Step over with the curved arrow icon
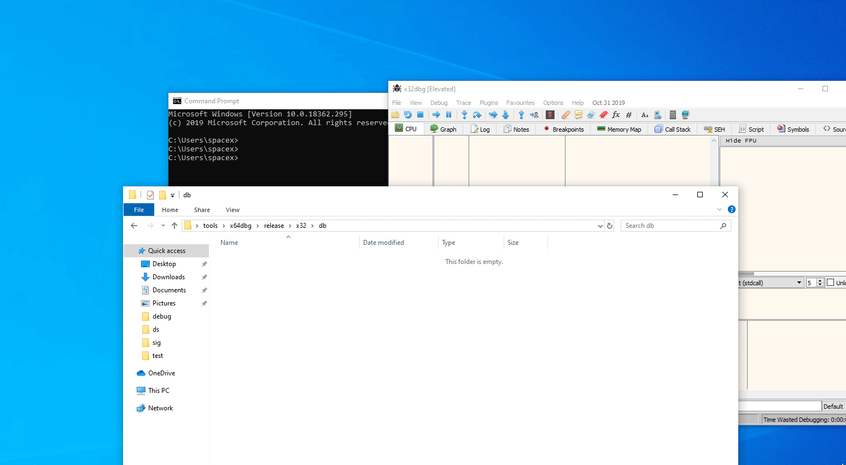The height and width of the screenshot is (465, 846). [x=477, y=115]
